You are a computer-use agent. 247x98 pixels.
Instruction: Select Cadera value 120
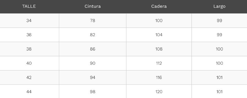159,92
